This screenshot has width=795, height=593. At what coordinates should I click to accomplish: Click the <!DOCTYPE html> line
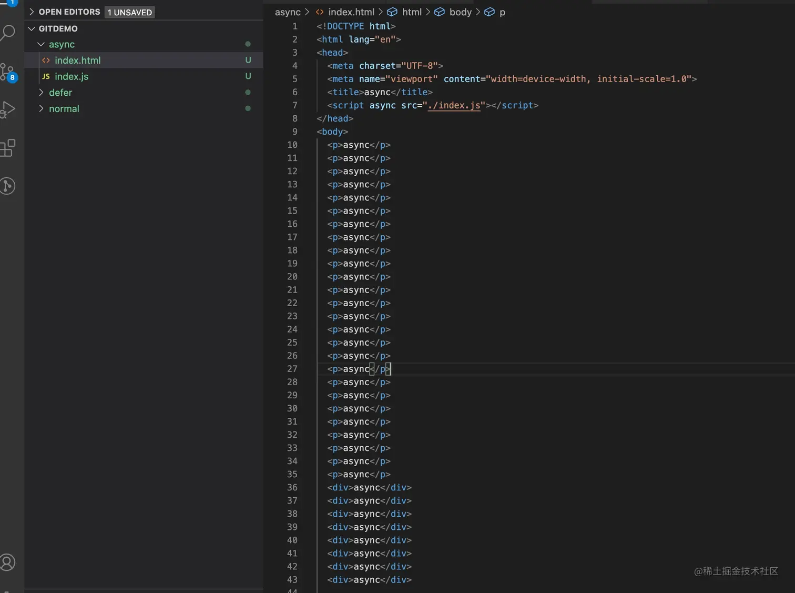point(356,26)
